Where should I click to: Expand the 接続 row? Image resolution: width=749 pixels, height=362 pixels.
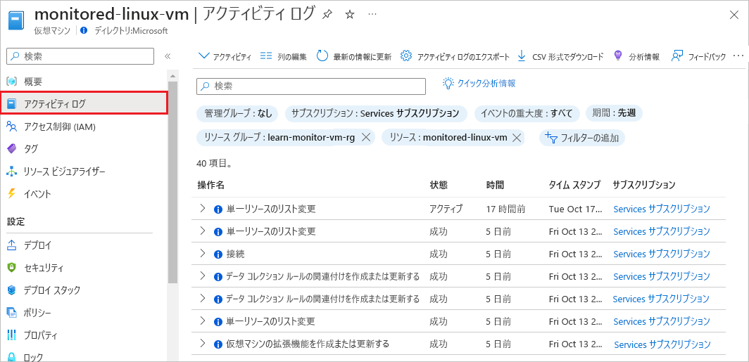[x=203, y=254]
